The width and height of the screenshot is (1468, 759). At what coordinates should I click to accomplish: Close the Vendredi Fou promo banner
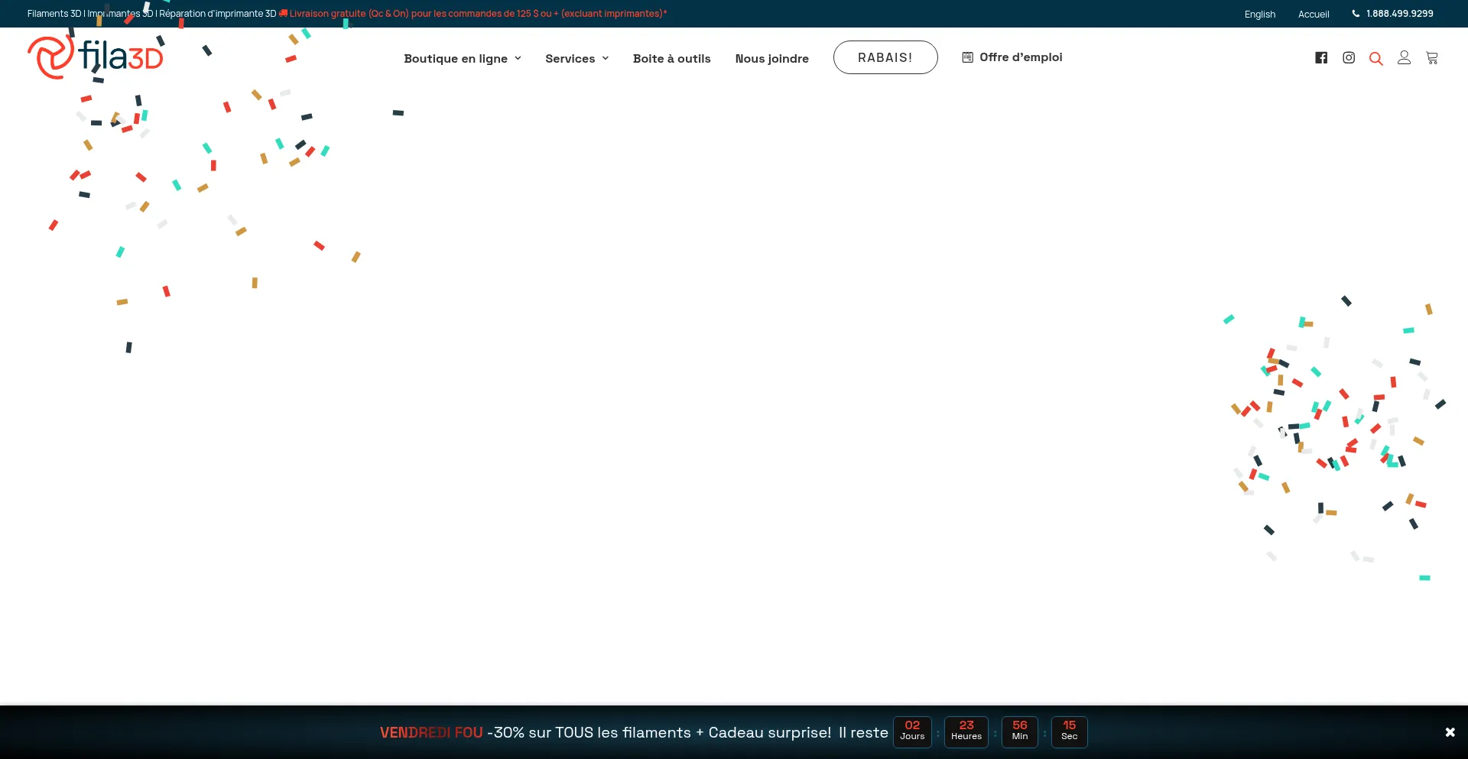pos(1450,732)
